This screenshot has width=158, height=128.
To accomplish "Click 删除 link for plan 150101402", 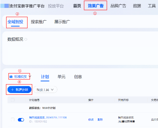I will [x=100, y=120].
